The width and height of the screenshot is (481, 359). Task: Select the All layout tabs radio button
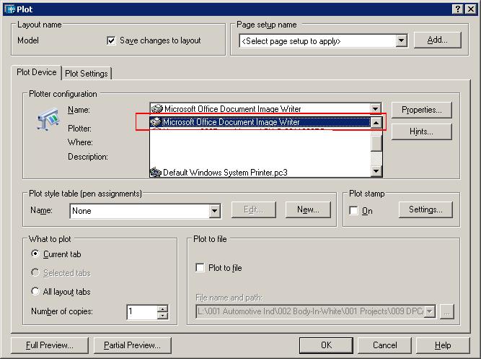pyautogui.click(x=35, y=291)
